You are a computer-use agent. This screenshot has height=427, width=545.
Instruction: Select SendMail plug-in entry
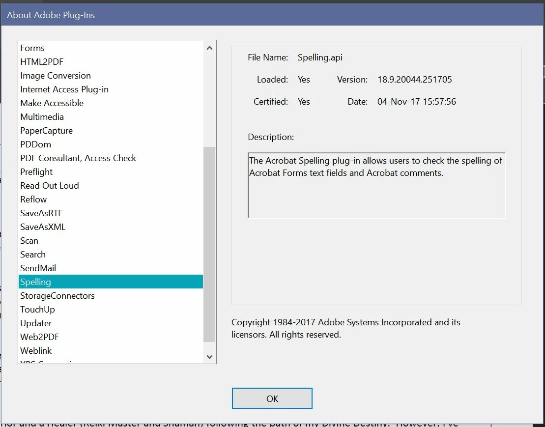(111, 268)
